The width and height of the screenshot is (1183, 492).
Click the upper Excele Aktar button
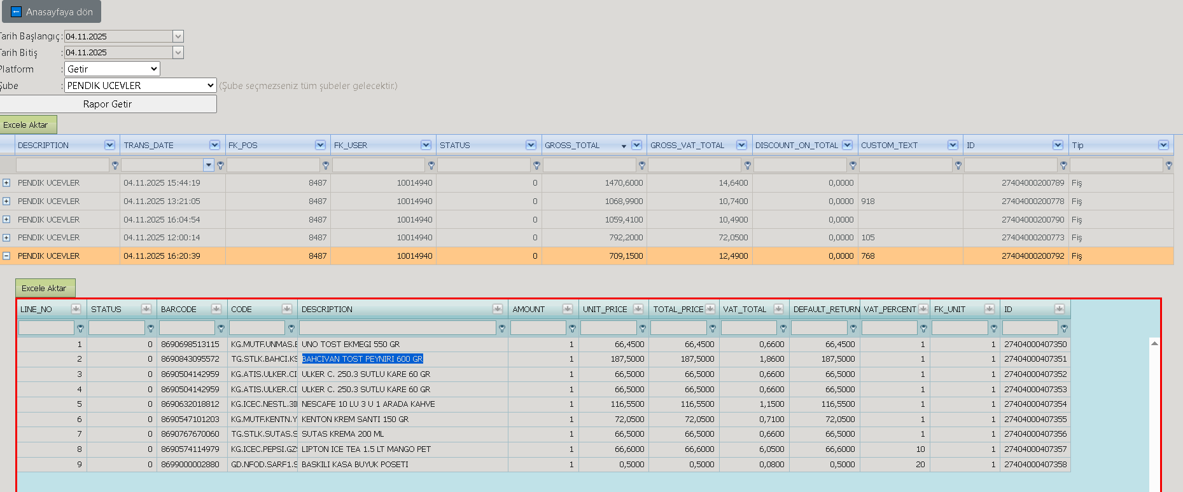pyautogui.click(x=26, y=125)
